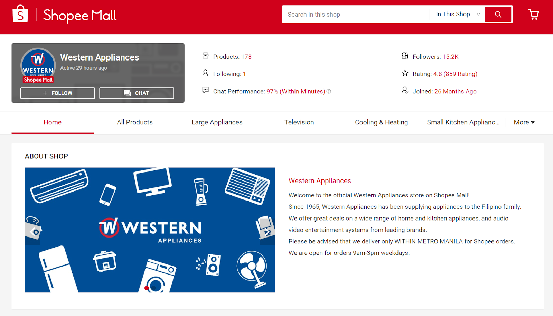
Task: Click the Chat Performance speech bubble icon
Action: point(206,90)
